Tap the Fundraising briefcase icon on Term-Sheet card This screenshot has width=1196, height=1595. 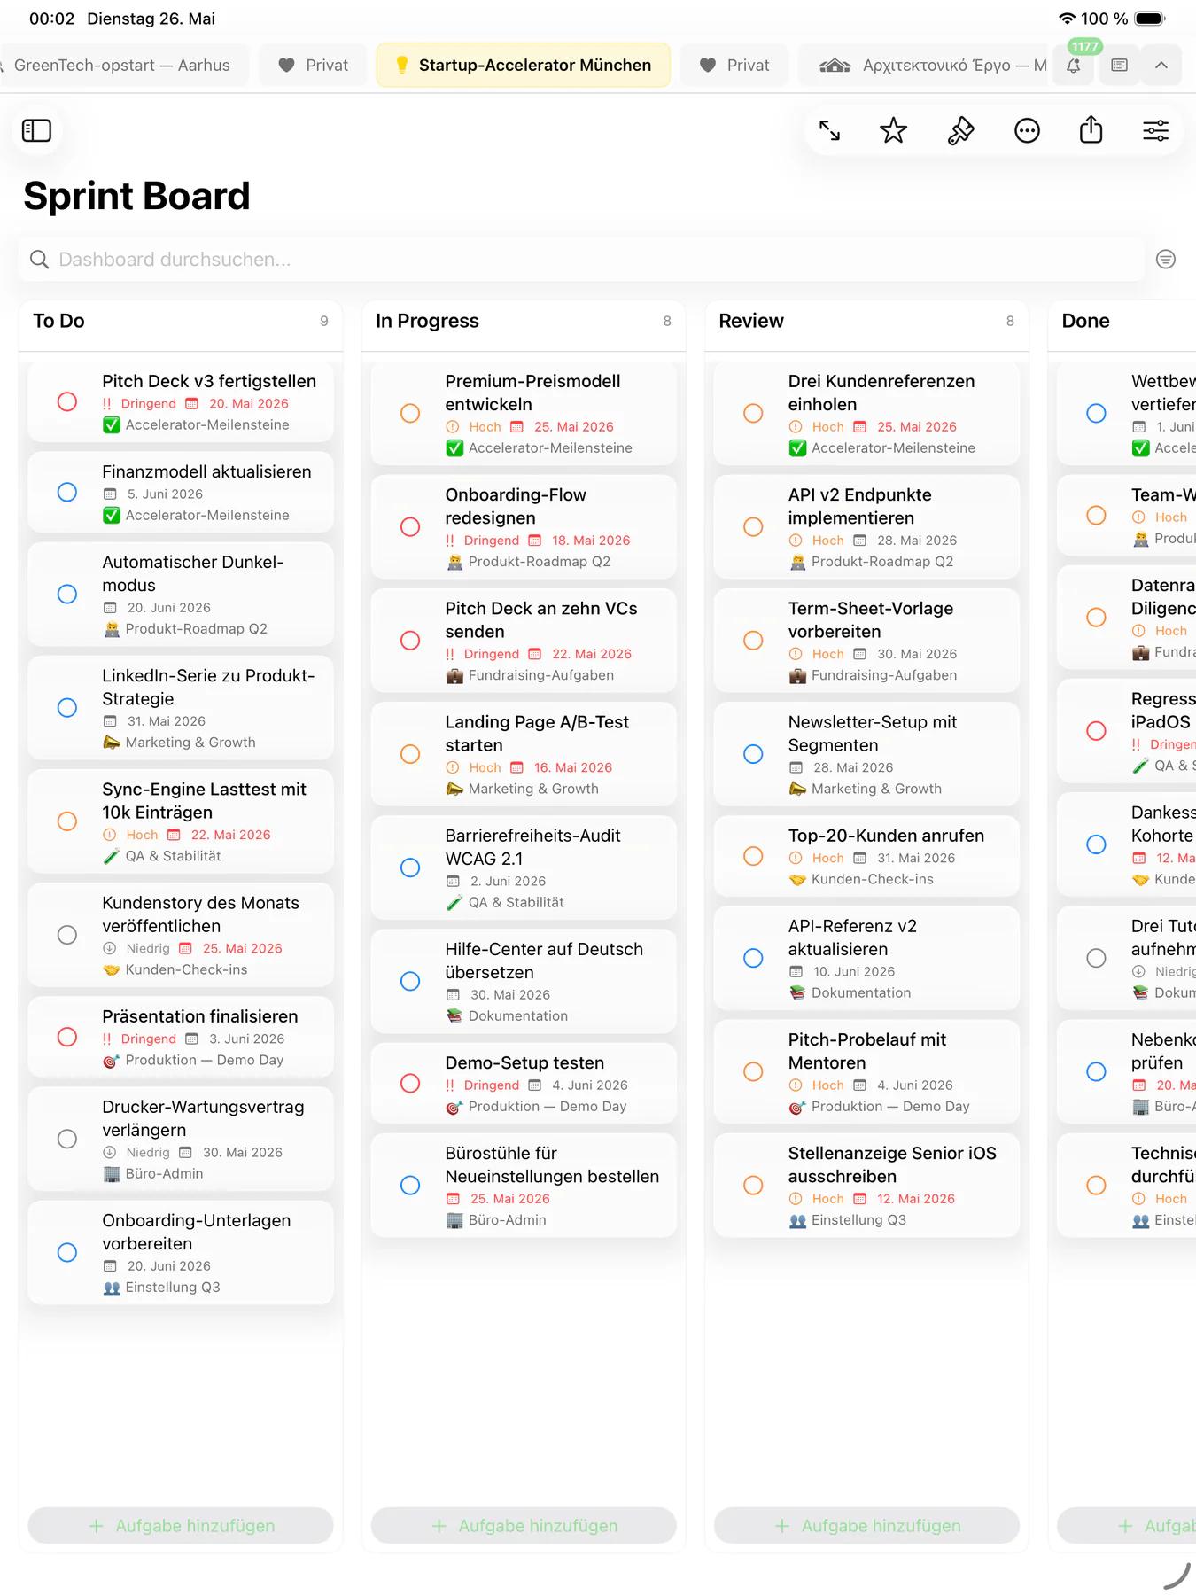pyautogui.click(x=797, y=675)
